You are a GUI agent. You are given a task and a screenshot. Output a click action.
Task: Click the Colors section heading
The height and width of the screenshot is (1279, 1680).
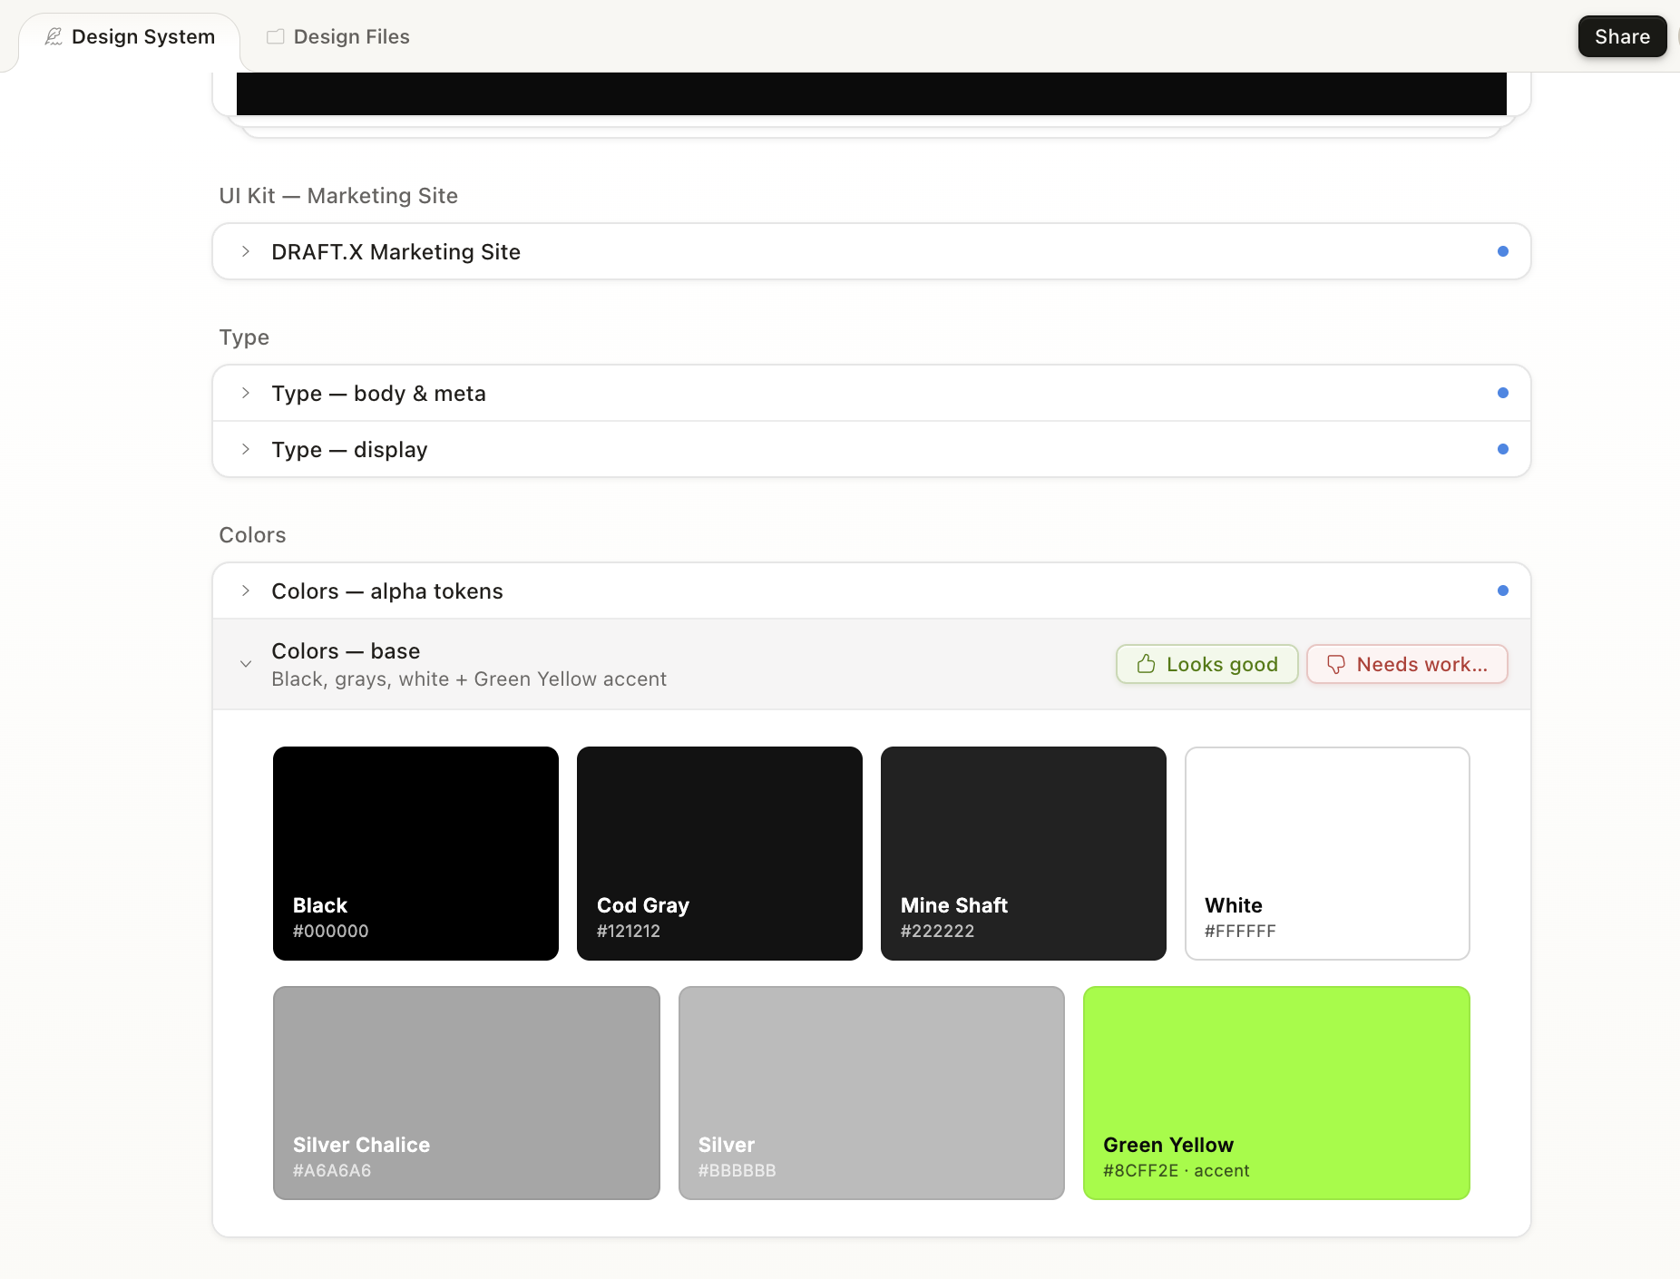click(x=252, y=535)
